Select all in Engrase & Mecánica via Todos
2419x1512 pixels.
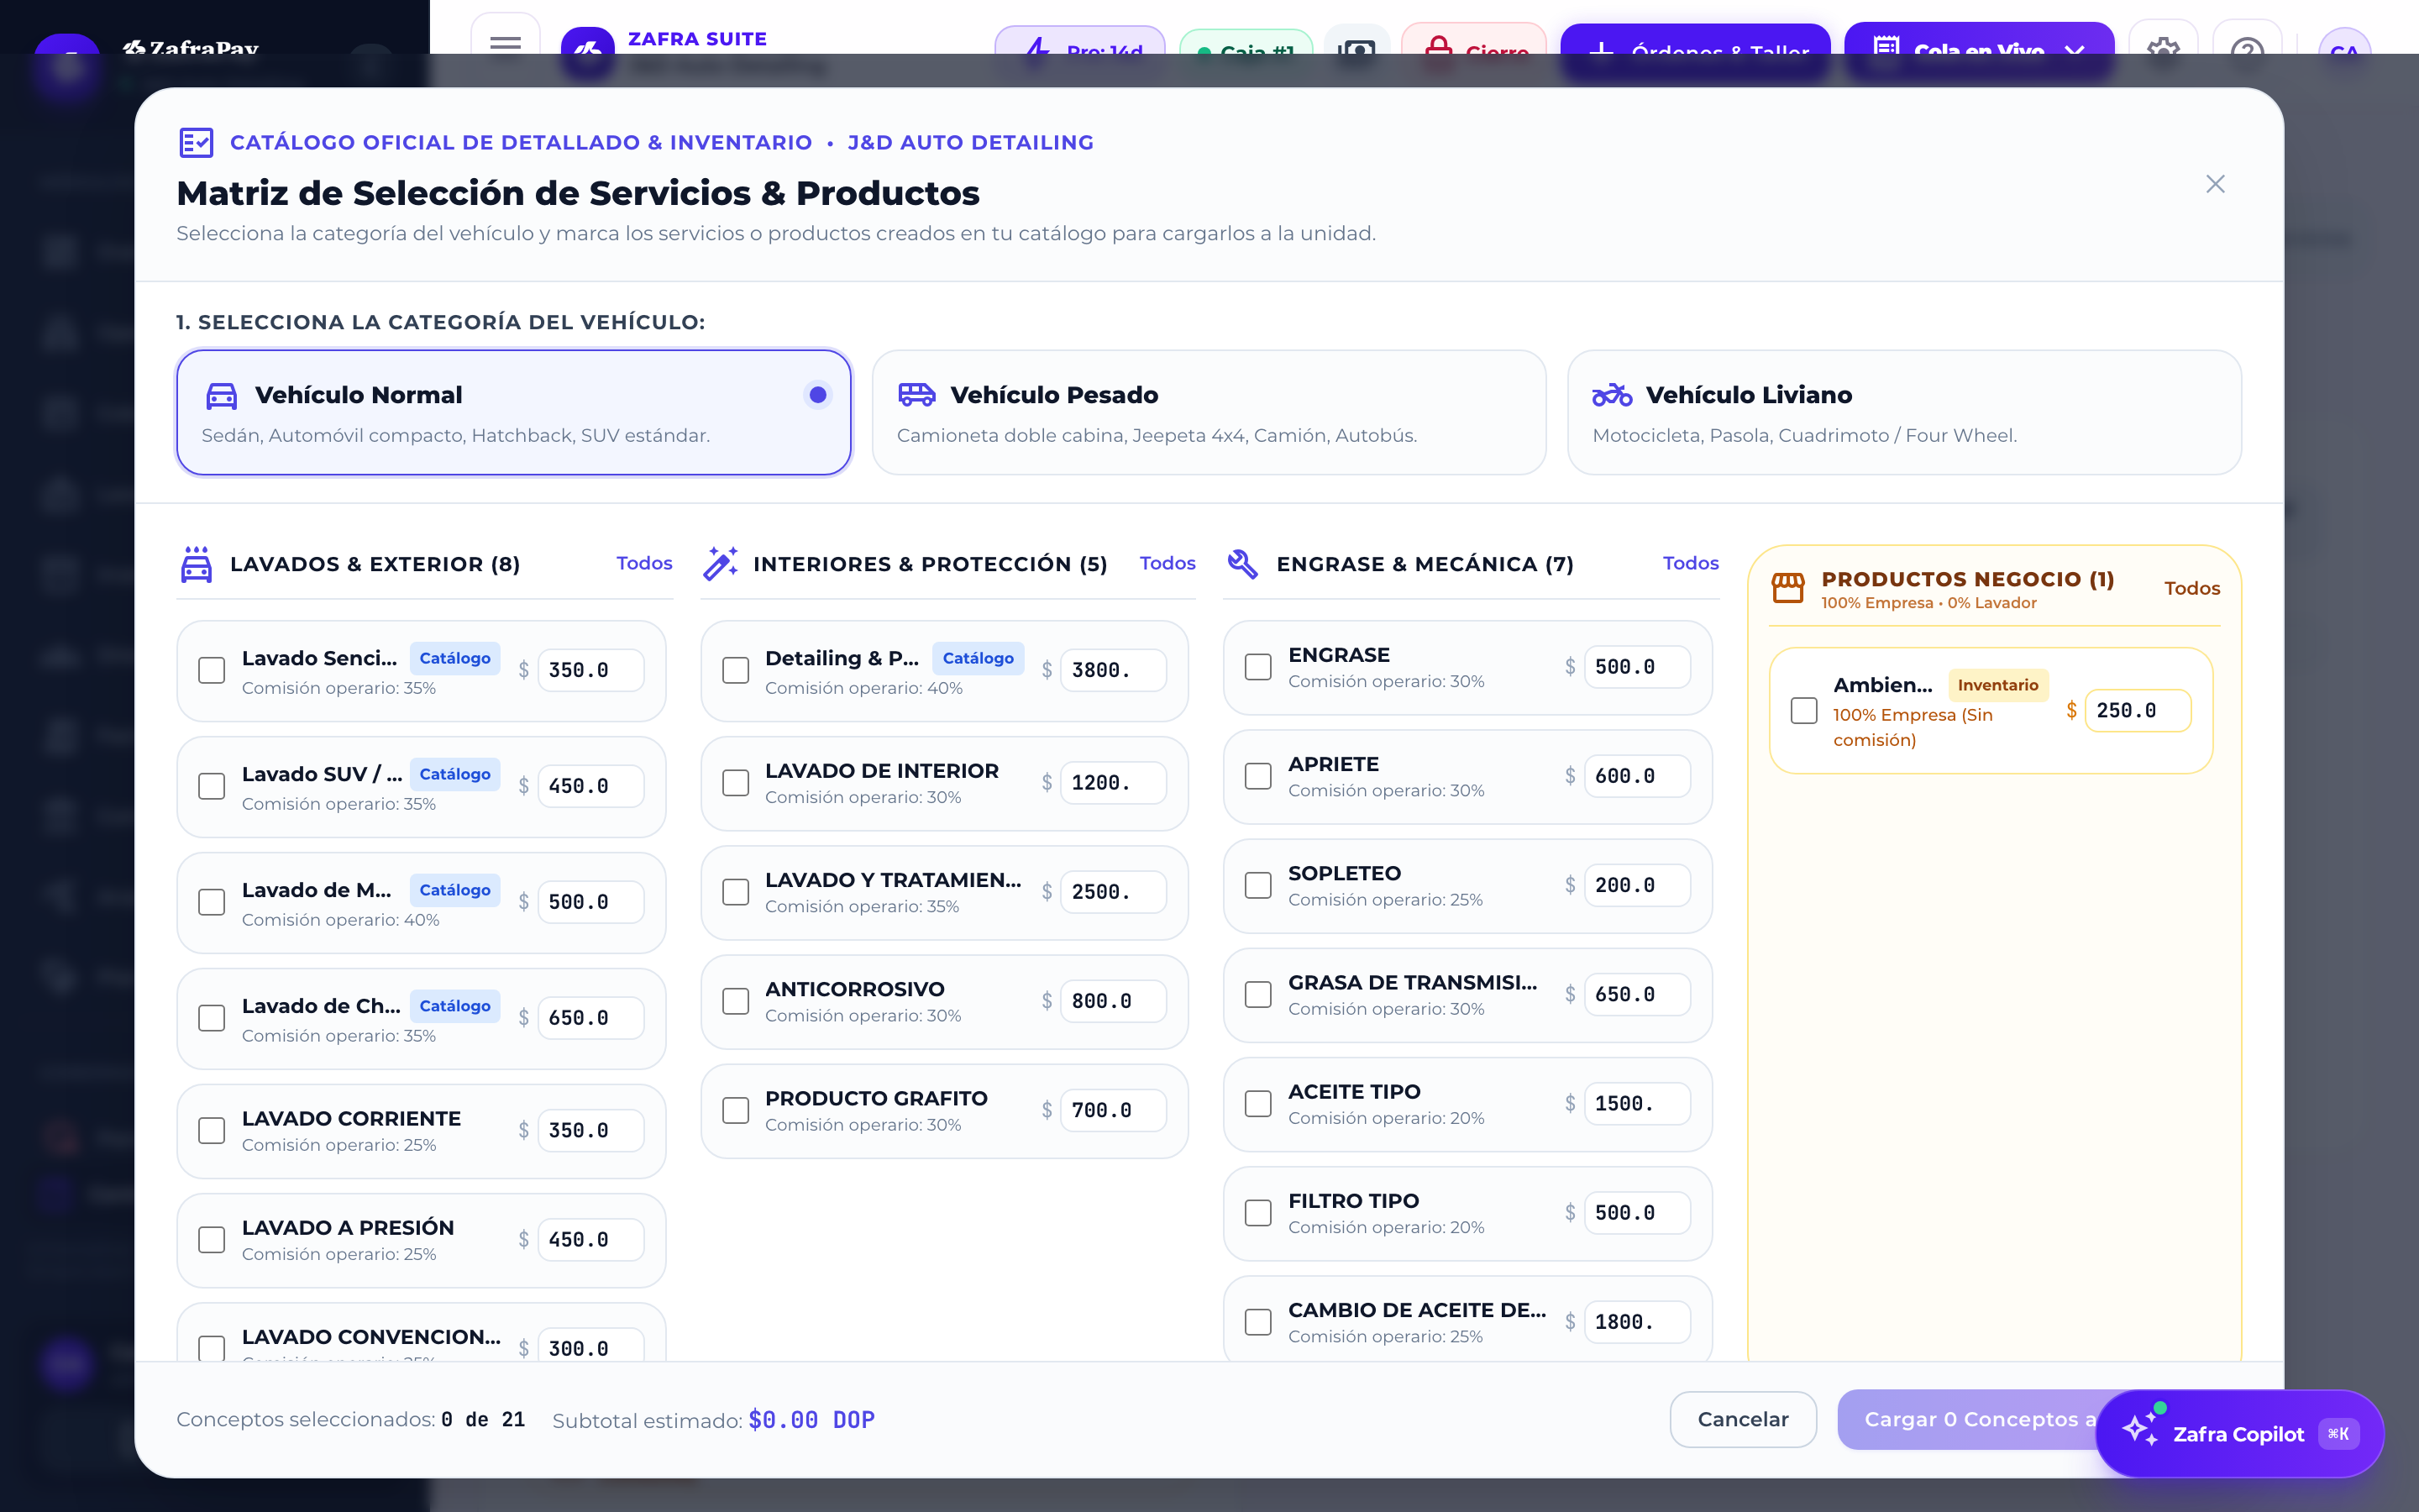[1690, 563]
